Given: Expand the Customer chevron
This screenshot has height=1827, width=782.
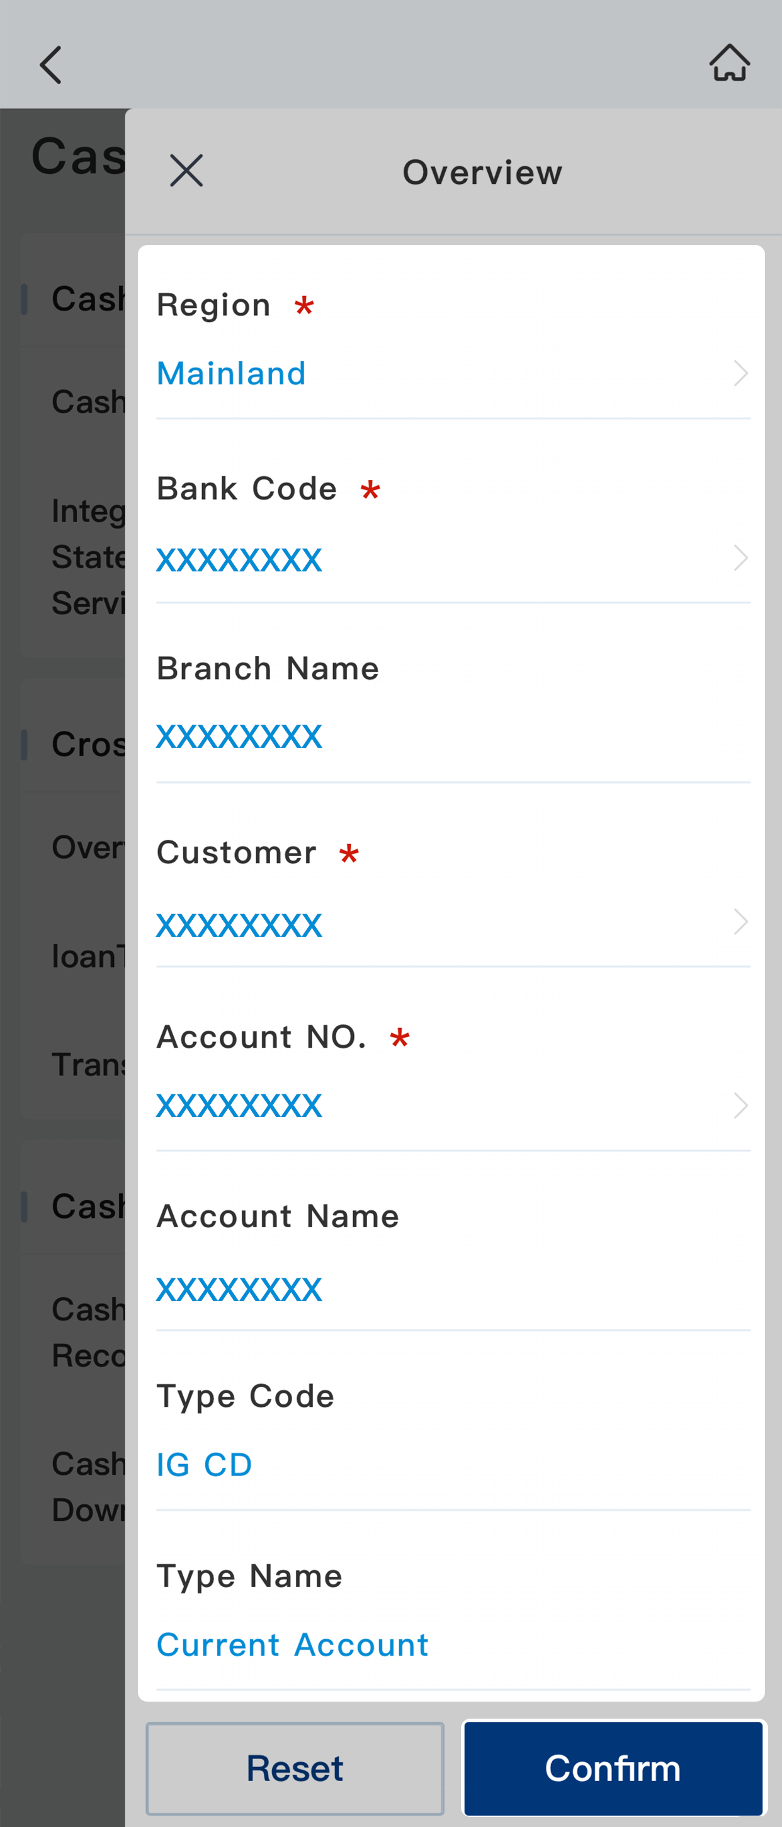Looking at the screenshot, I should tap(741, 922).
